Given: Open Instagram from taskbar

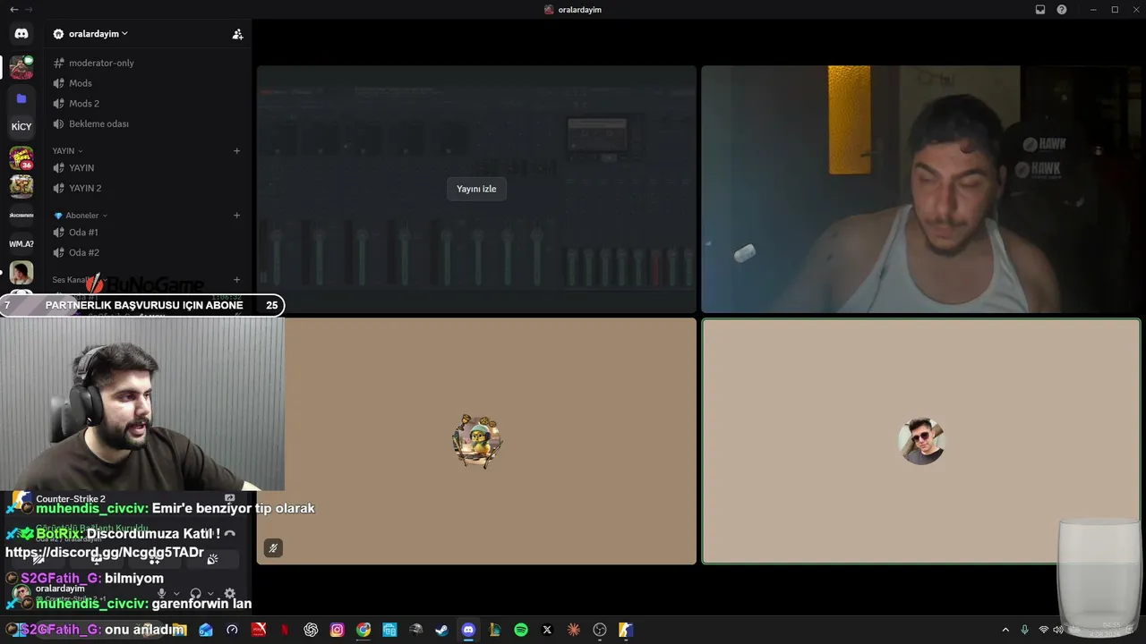Looking at the screenshot, I should tap(337, 630).
